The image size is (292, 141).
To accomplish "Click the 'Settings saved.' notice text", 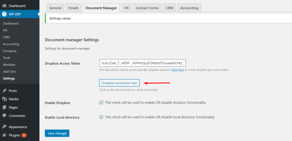I will pyautogui.click(x=60, y=18).
